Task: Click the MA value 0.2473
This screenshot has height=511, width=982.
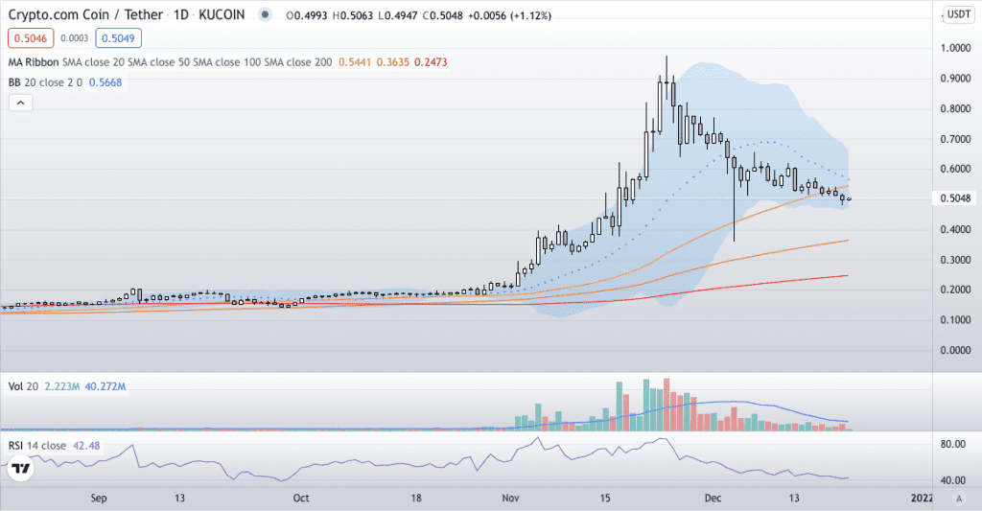Action: [x=431, y=62]
